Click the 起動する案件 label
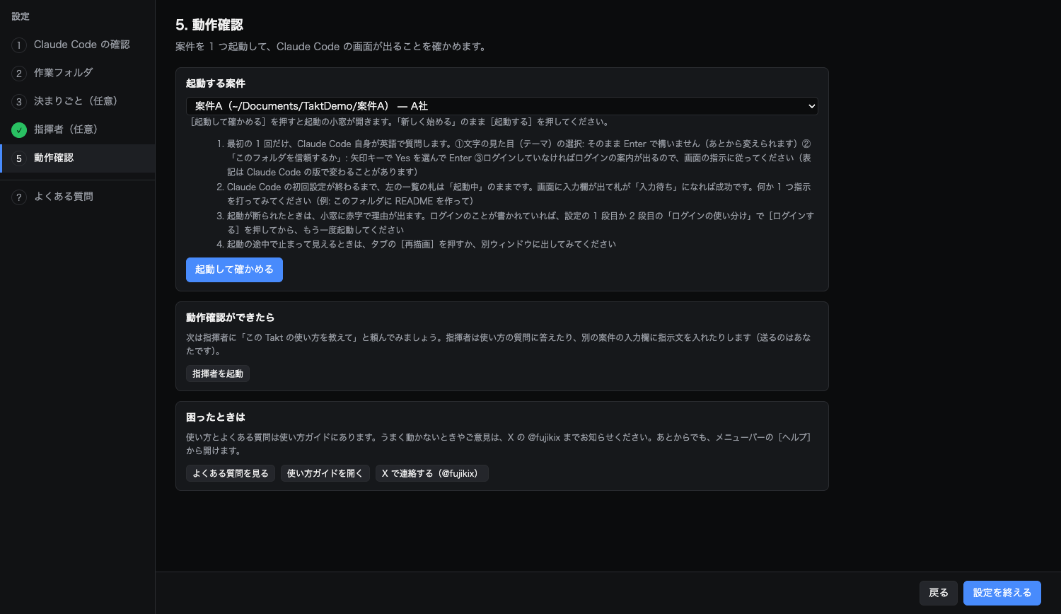Viewport: 1061px width, 614px height. pos(216,83)
